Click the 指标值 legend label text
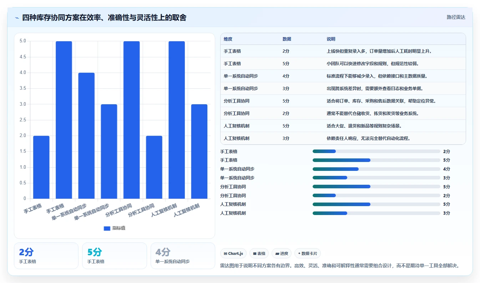 coord(119,228)
